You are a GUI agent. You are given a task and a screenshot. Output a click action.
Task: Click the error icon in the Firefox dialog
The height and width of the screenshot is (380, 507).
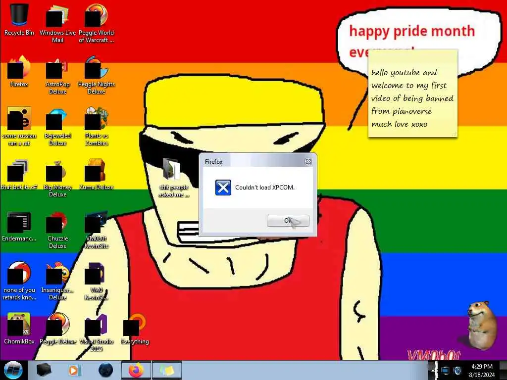(x=223, y=188)
